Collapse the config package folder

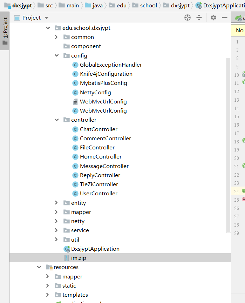pyautogui.click(x=57, y=55)
